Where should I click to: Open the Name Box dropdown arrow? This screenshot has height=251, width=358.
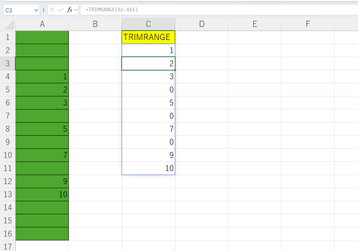click(x=36, y=10)
